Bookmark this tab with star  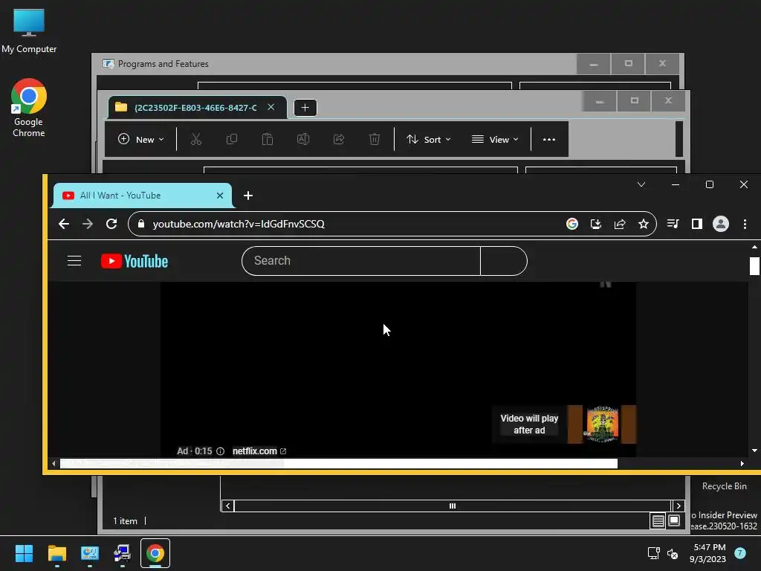click(644, 224)
